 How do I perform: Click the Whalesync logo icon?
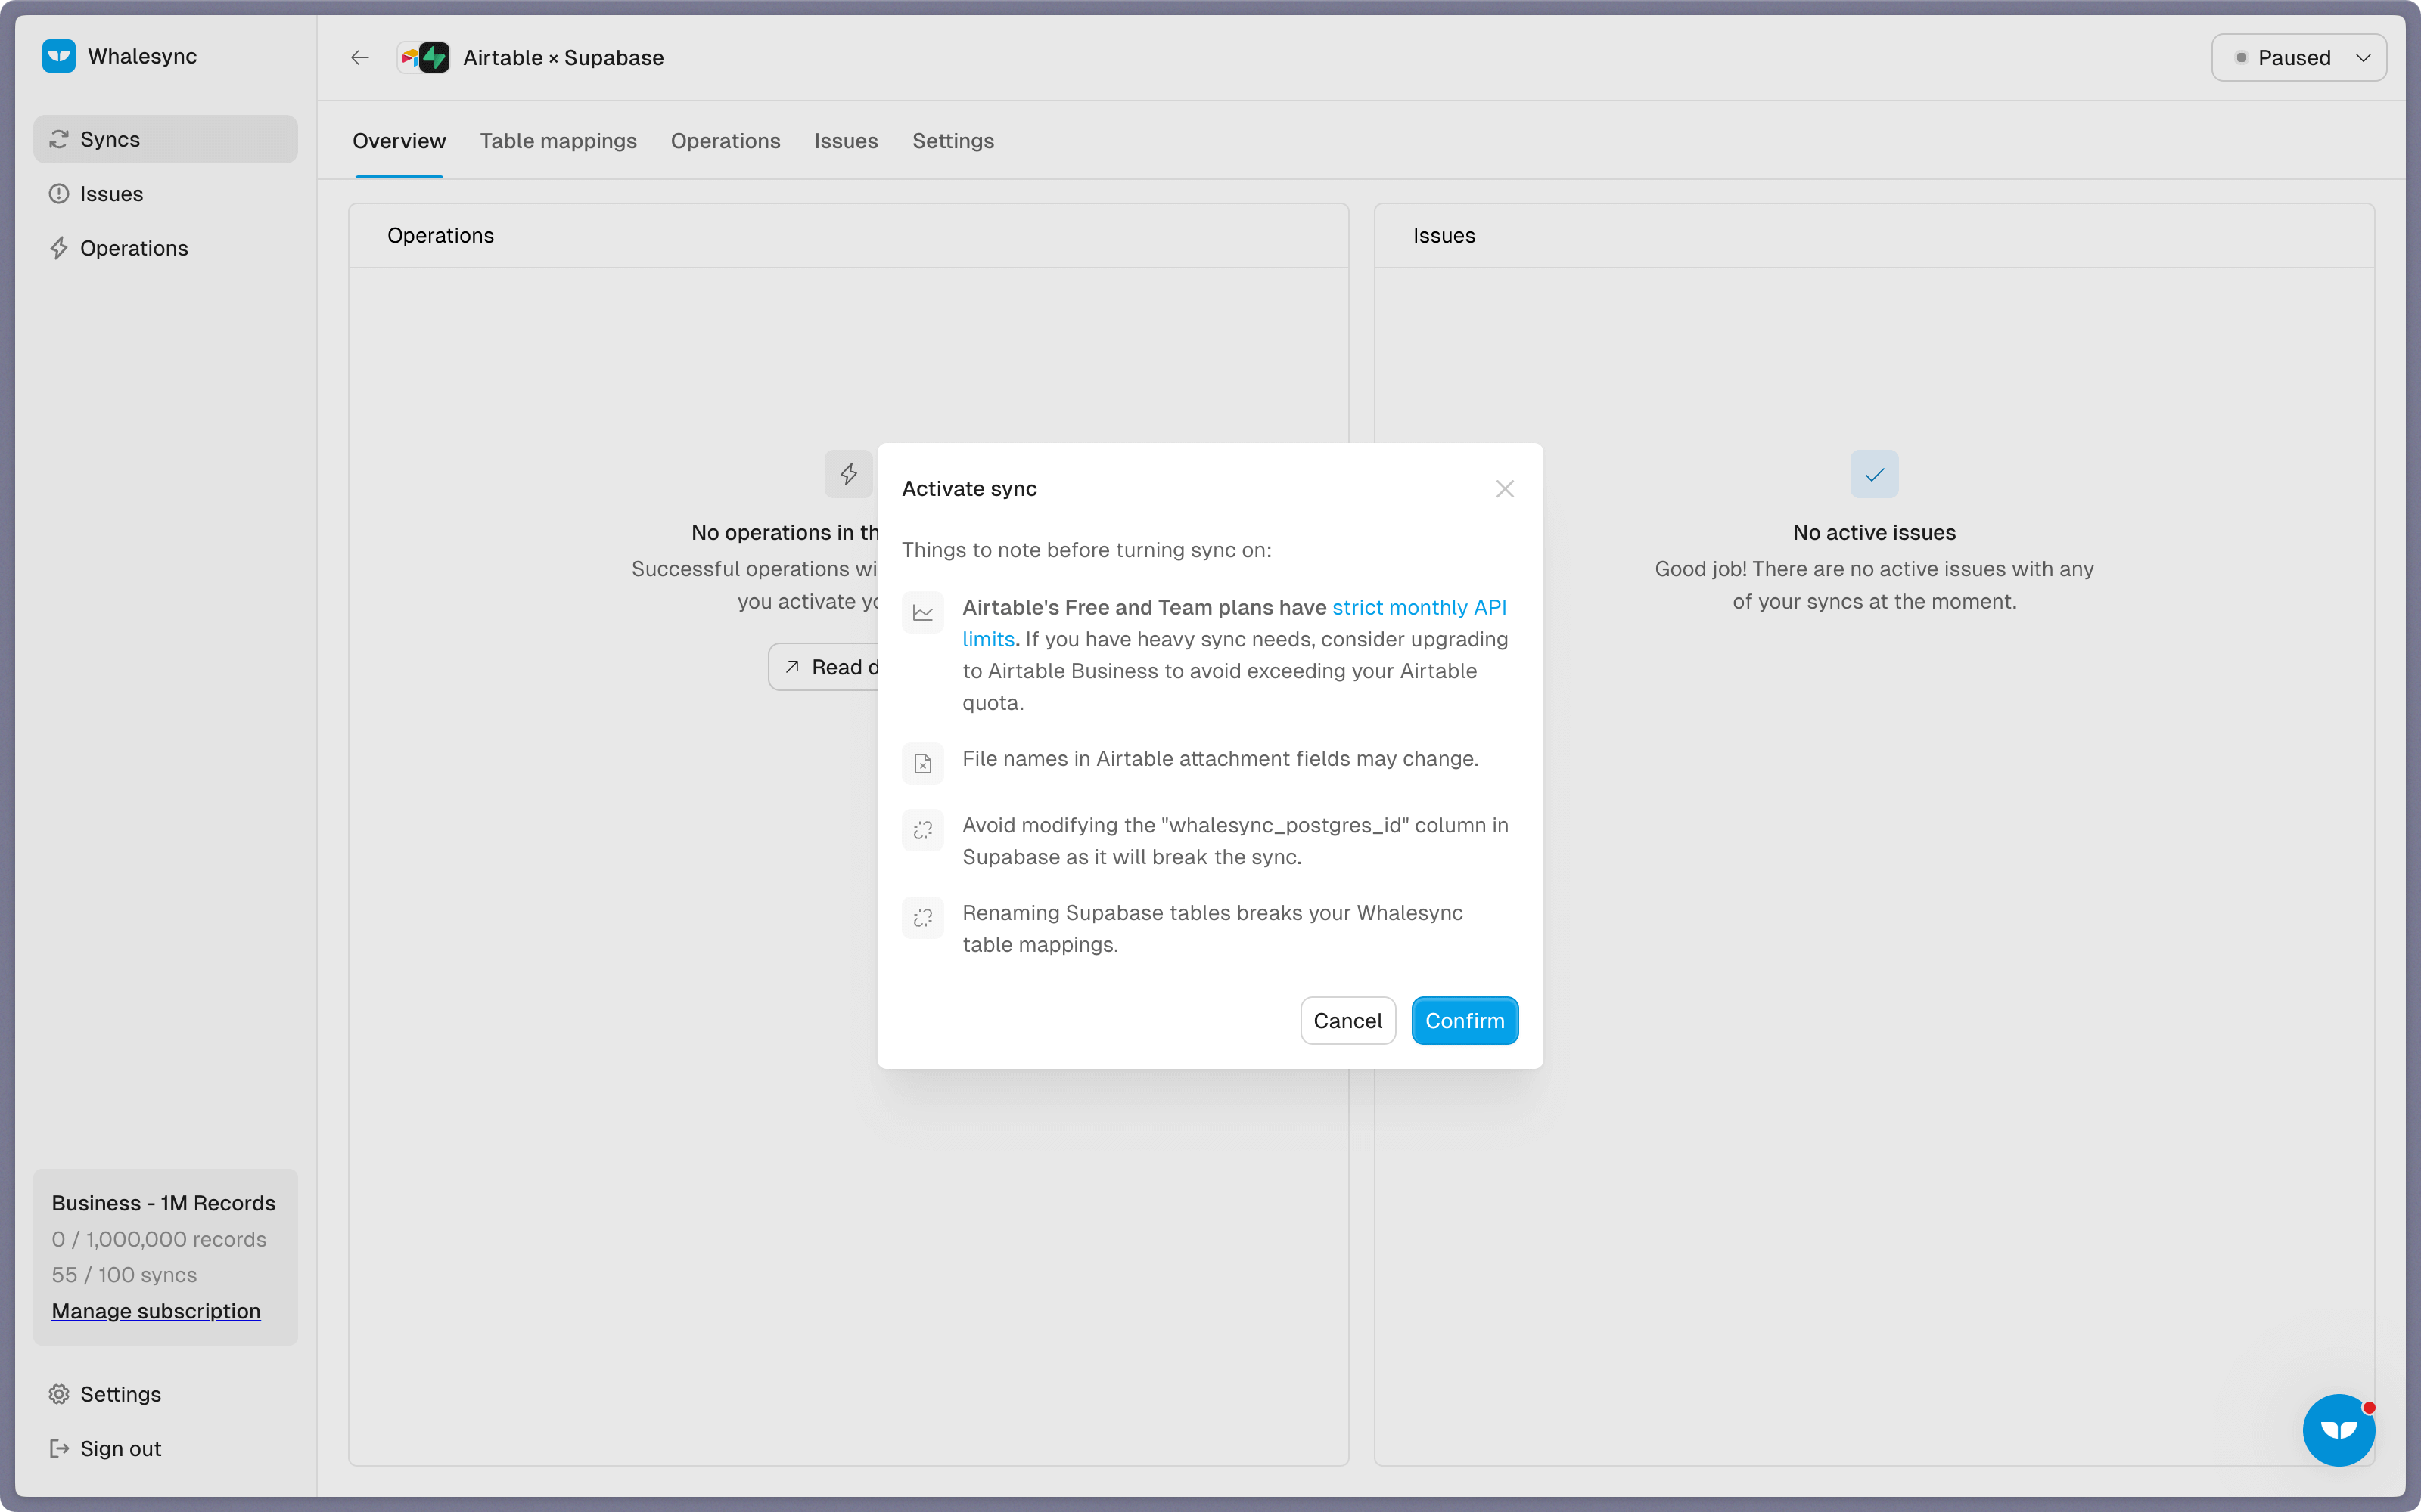click(x=59, y=56)
